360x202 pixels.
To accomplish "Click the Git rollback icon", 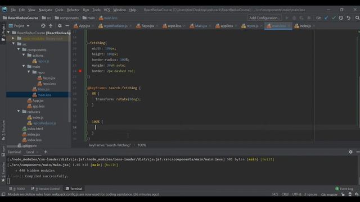I will tap(349, 18).
